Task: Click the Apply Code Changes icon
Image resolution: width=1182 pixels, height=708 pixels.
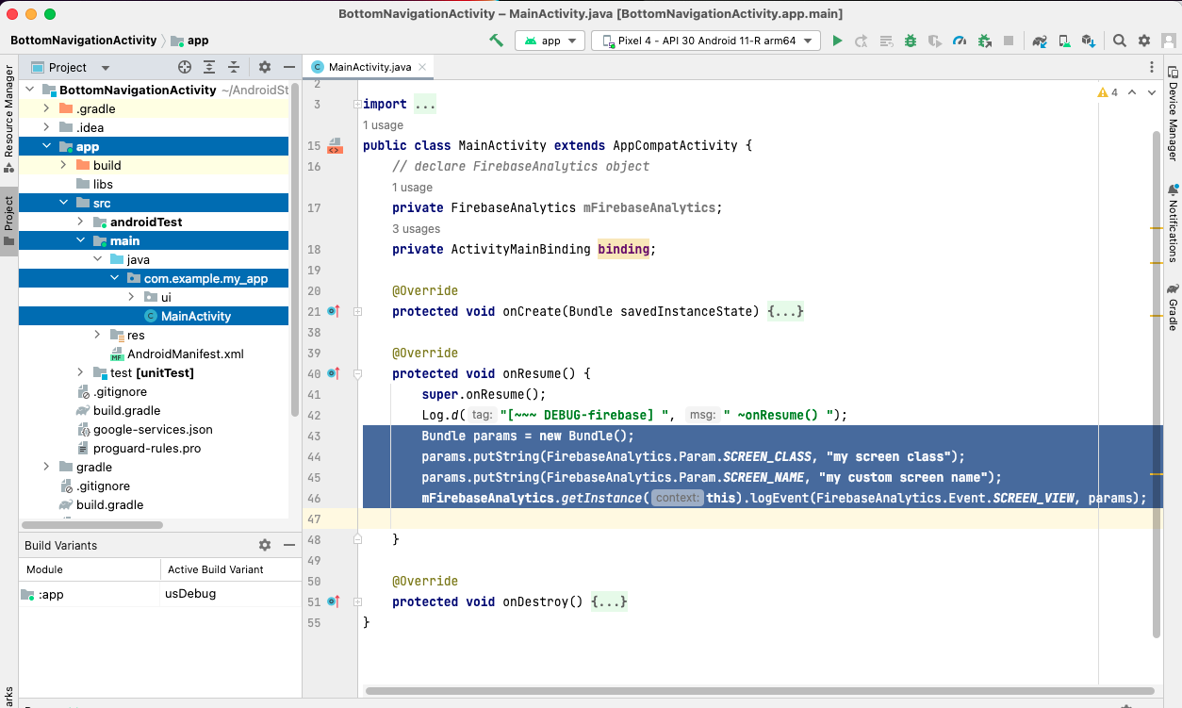Action: [x=886, y=41]
